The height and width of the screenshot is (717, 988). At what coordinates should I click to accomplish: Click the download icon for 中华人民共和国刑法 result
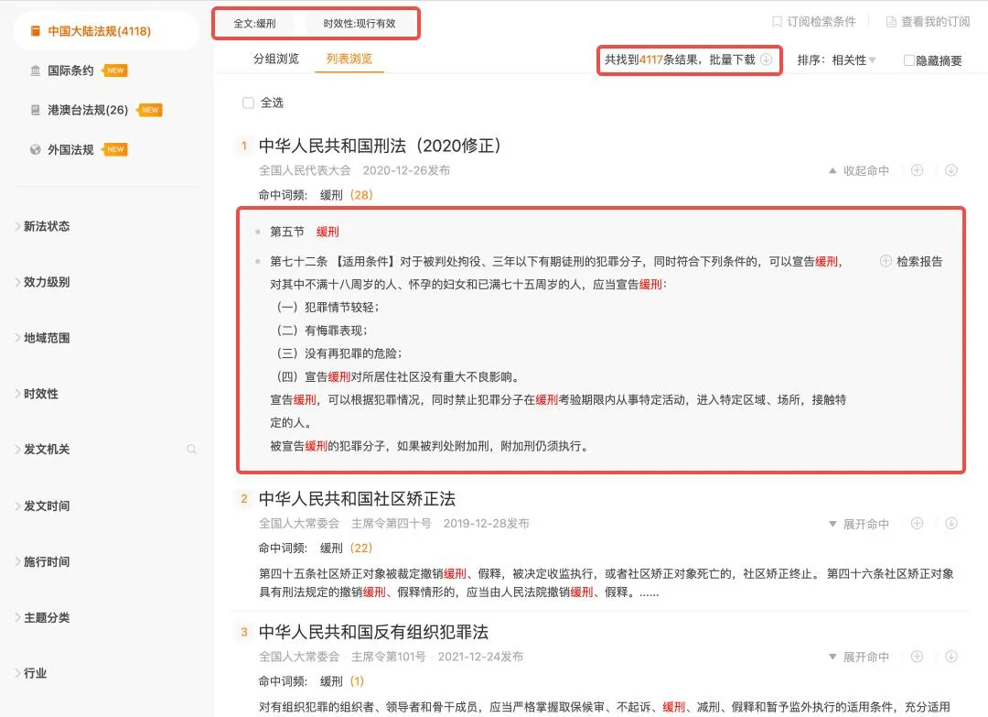tap(951, 170)
